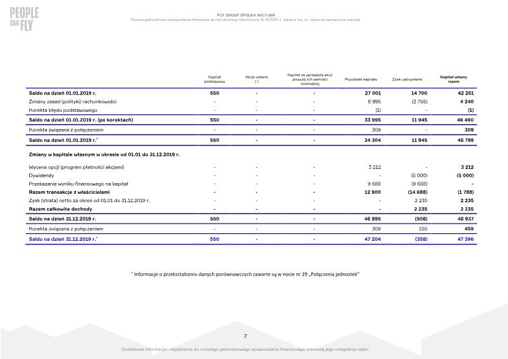Click the Kapitał podstawowy column header

point(215,79)
